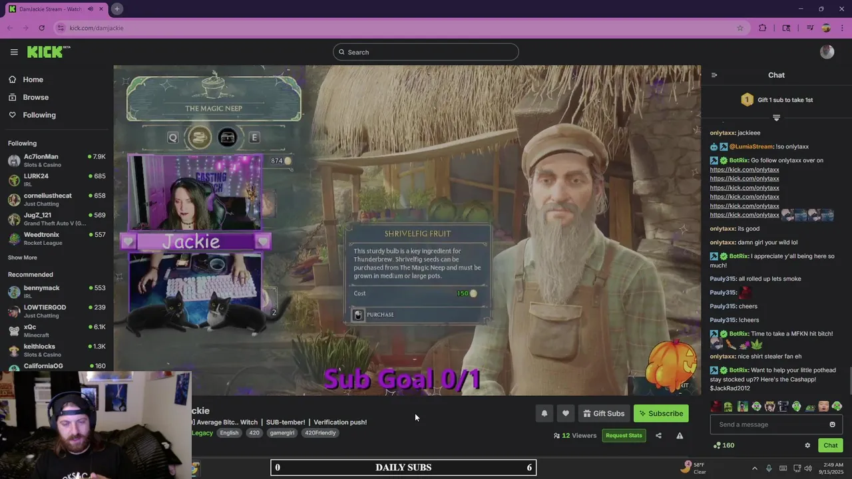Report the stream with warning icon
852x479 pixels.
click(680, 436)
